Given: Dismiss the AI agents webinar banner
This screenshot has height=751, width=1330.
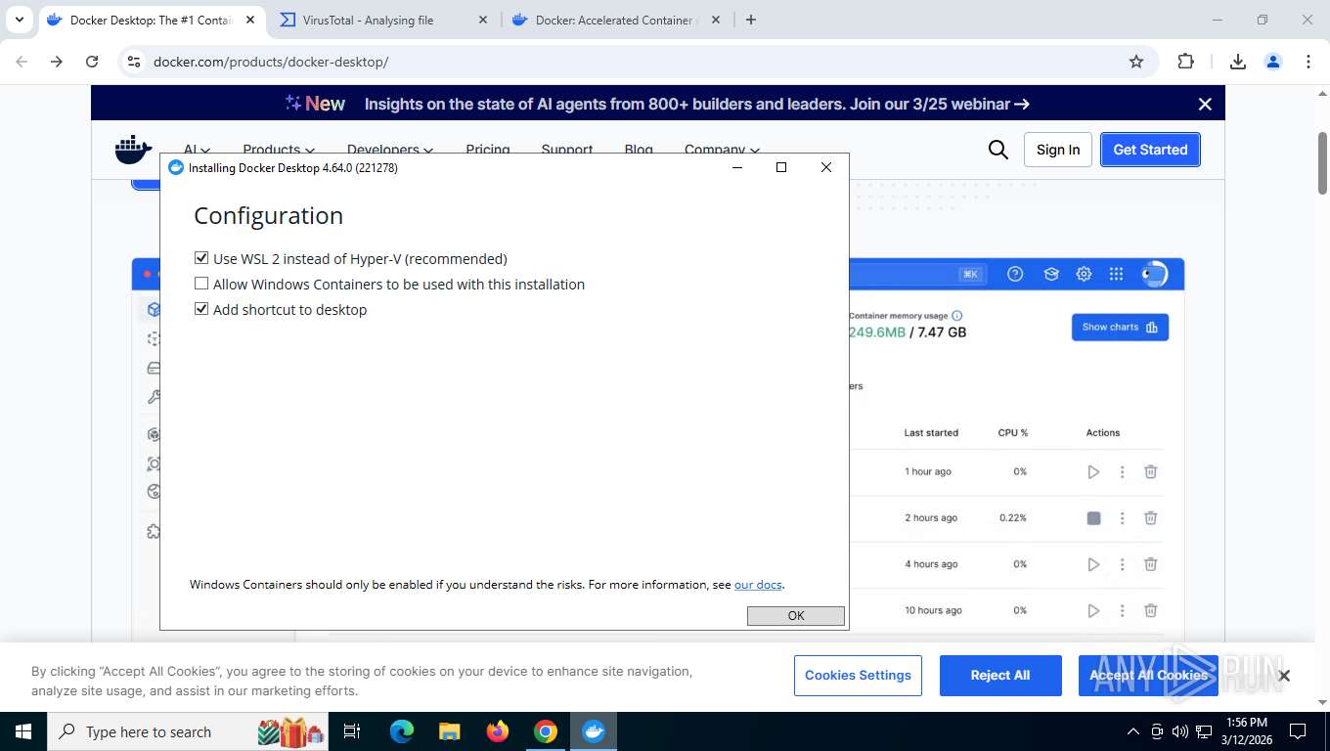Looking at the screenshot, I should coord(1205,104).
